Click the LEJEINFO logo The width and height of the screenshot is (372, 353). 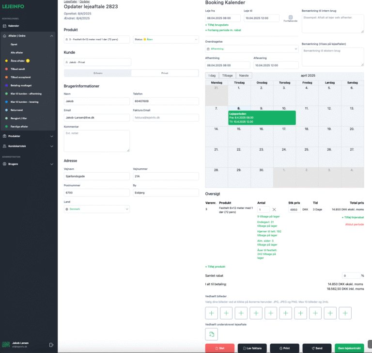[13, 7]
